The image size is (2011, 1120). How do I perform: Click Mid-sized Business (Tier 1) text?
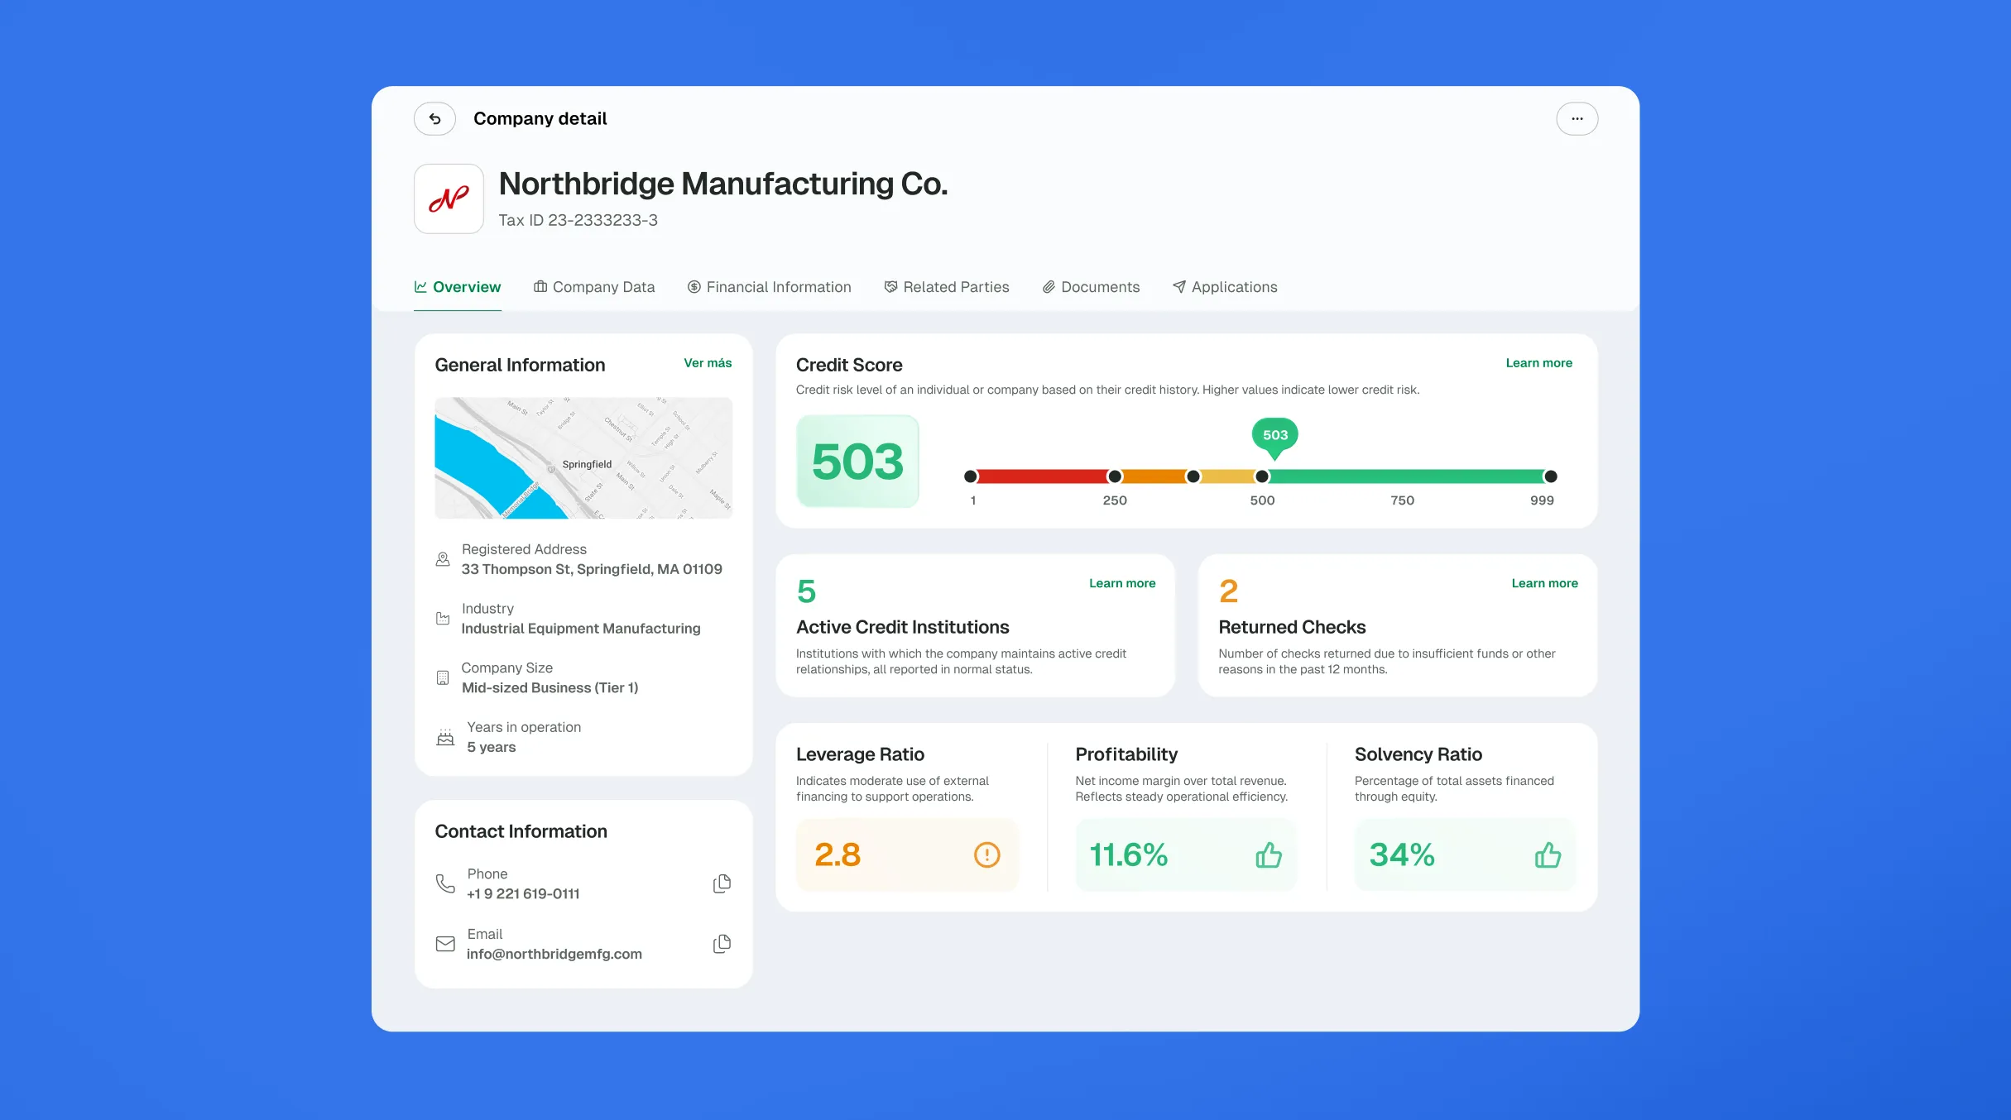pyautogui.click(x=550, y=688)
